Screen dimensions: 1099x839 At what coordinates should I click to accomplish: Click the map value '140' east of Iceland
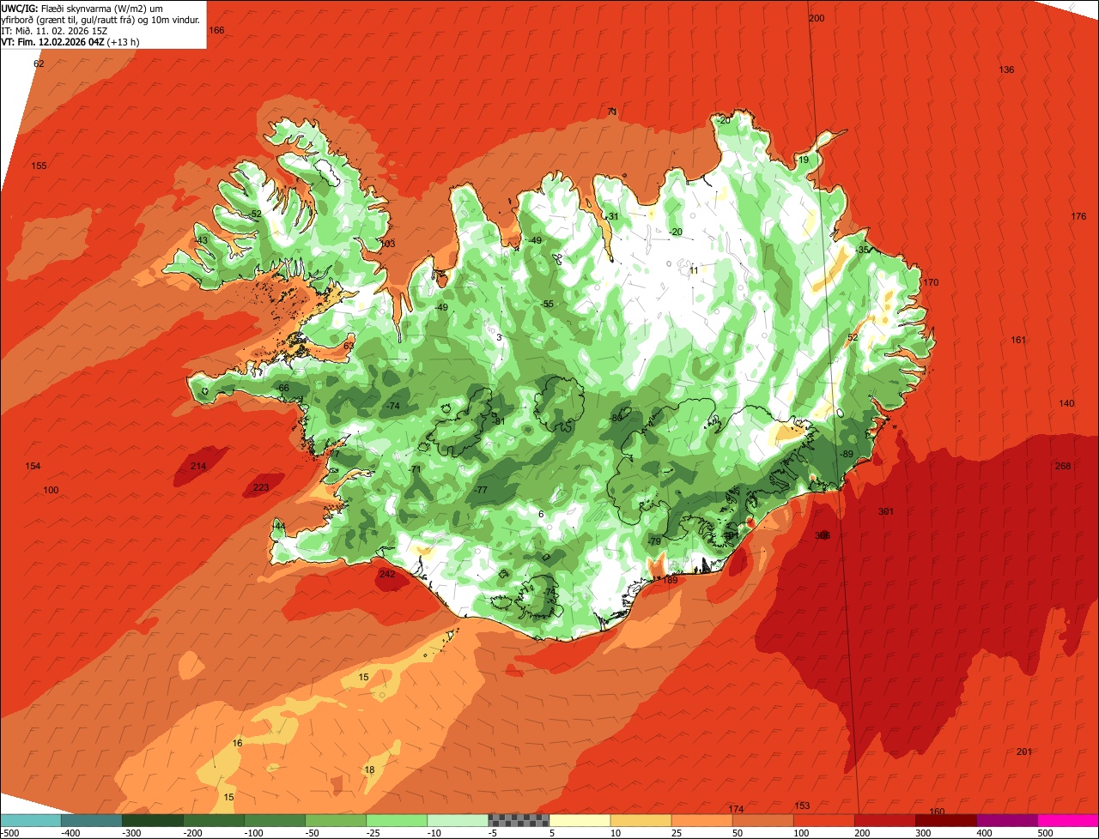pyautogui.click(x=1066, y=403)
